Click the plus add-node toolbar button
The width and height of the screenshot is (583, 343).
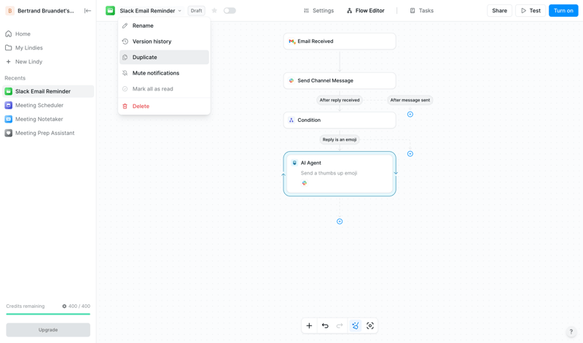(309, 326)
